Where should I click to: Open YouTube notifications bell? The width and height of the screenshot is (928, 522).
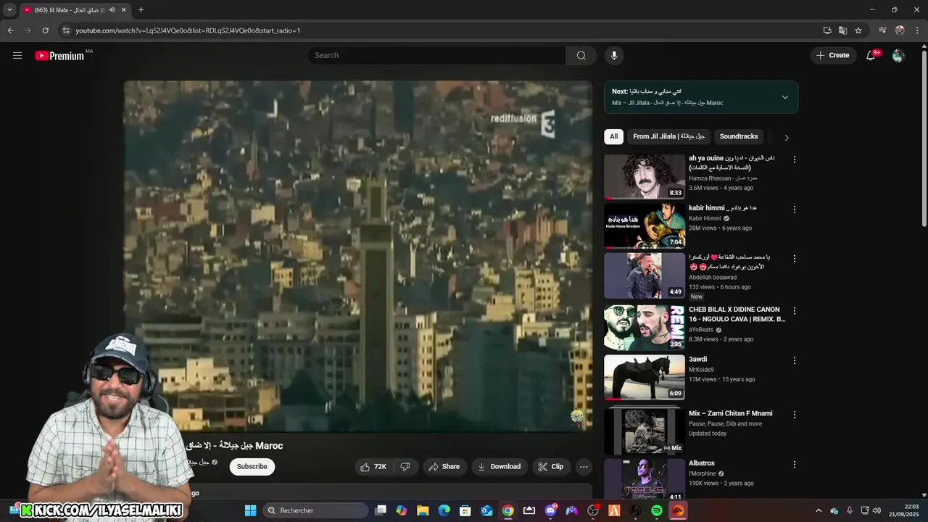(871, 55)
